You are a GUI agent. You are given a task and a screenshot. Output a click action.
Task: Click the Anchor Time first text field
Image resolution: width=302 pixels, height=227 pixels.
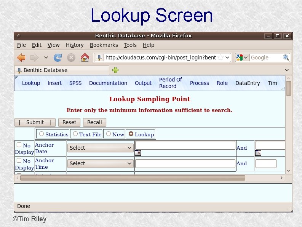(185, 163)
